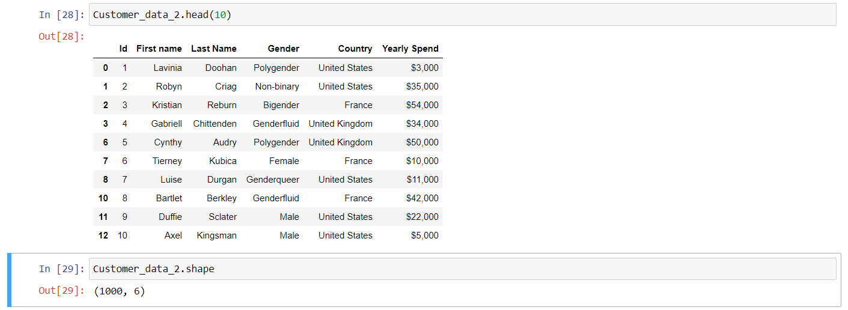
Task: Click the Kingsman last name cell
Action: 217,236
